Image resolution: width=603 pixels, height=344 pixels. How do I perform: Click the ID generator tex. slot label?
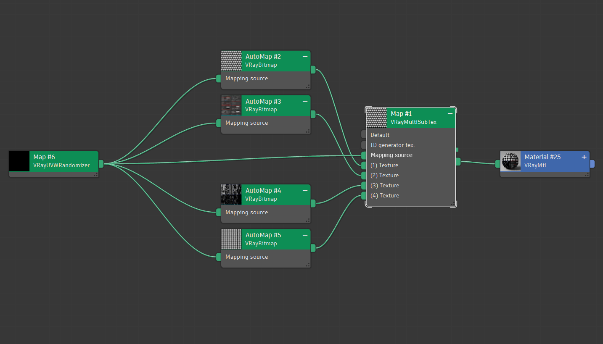(393, 145)
